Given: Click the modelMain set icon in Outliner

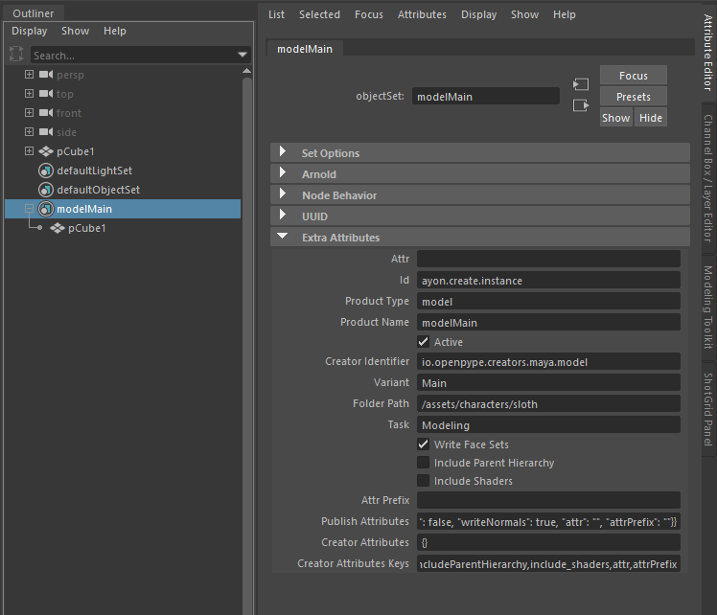Looking at the screenshot, I should [45, 209].
